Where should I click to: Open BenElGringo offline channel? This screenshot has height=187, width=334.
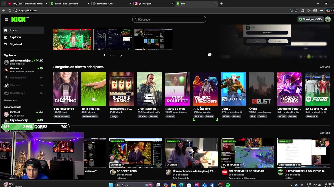[x=23, y=93]
